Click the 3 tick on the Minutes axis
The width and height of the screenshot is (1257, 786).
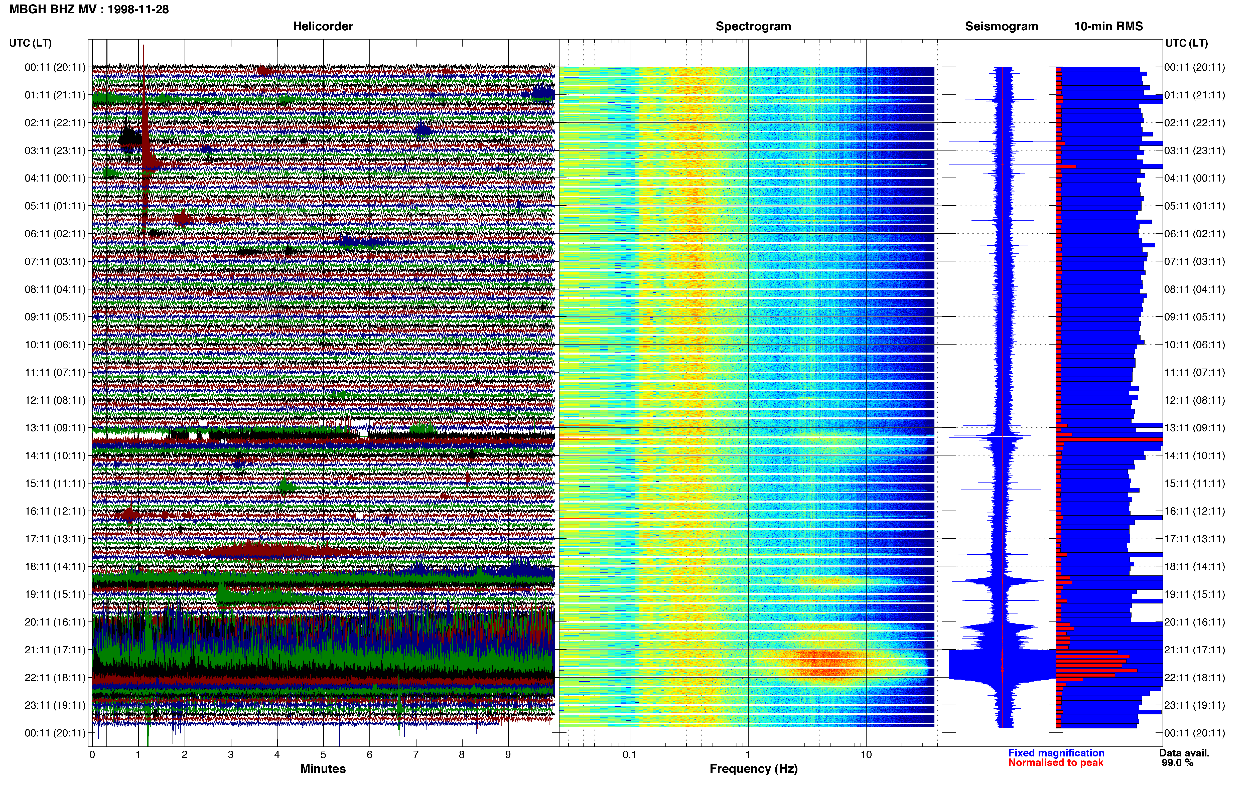click(x=231, y=754)
